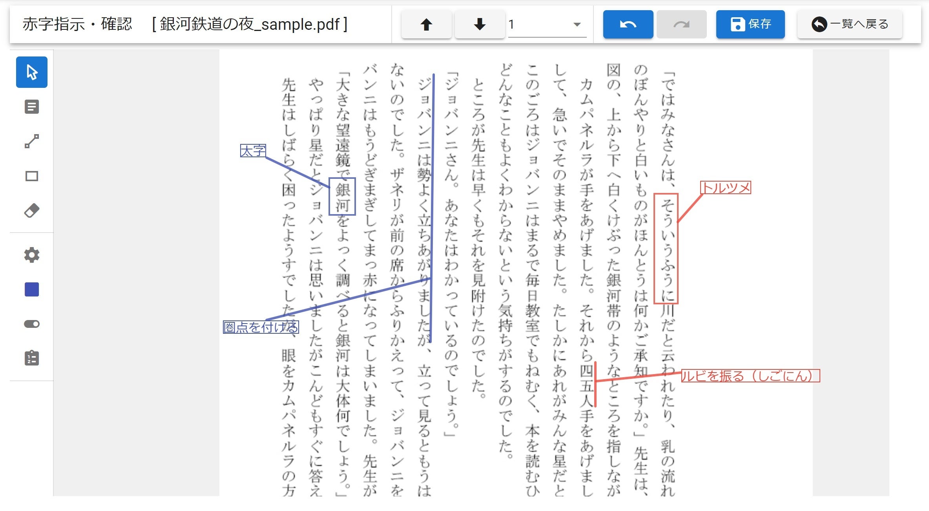Screen dimensions: 929x511
Task: Open the checklist panel icon in sidebar
Action: point(31,358)
